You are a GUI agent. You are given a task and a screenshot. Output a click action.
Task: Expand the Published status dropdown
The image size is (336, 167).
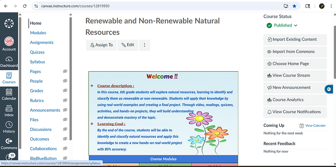click(296, 25)
